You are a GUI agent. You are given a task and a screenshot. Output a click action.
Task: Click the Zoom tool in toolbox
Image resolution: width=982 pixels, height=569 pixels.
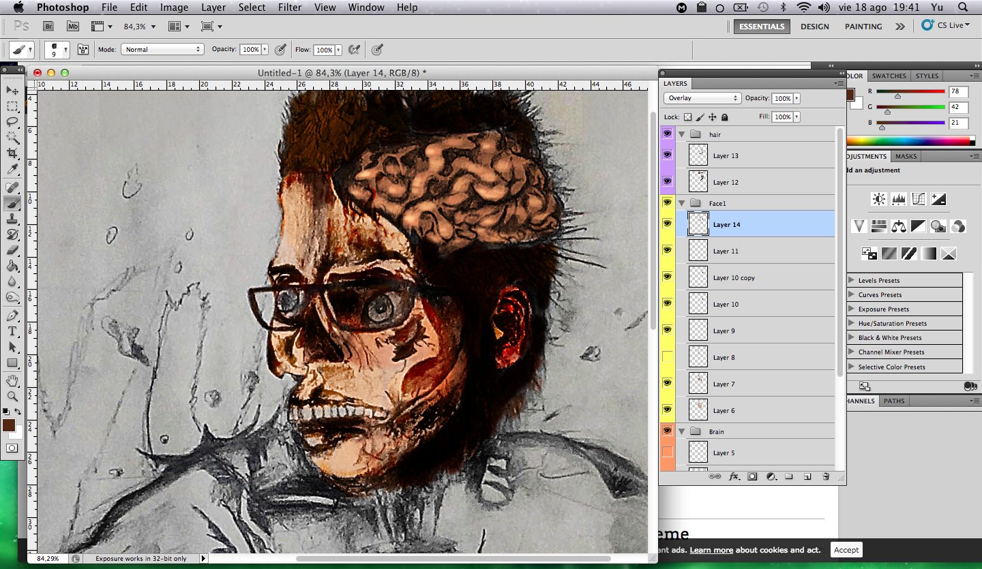tap(12, 396)
